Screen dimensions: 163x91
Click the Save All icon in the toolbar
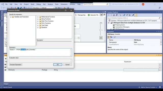click(21, 8)
